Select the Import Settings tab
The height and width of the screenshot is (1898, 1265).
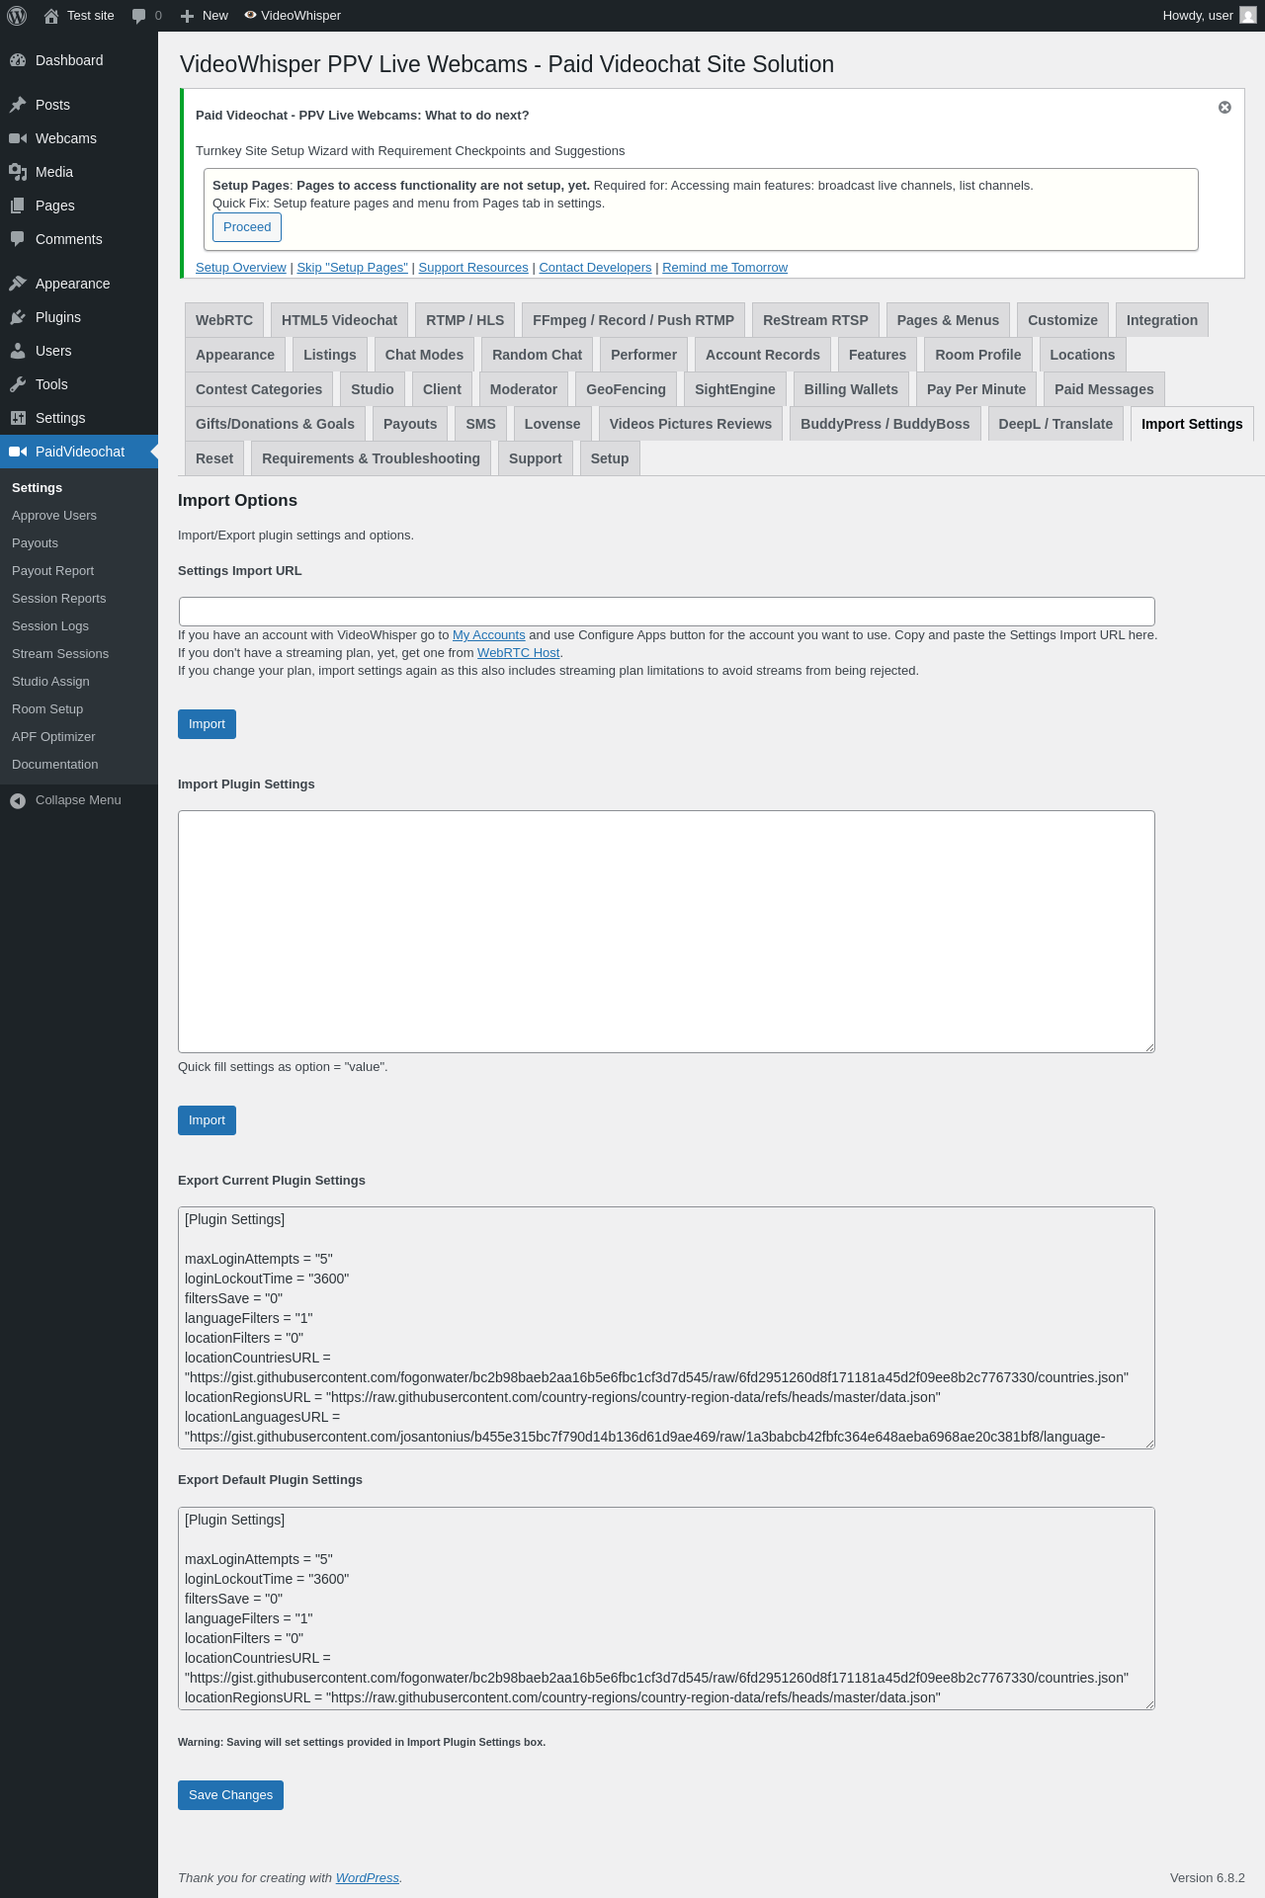pyautogui.click(x=1192, y=424)
